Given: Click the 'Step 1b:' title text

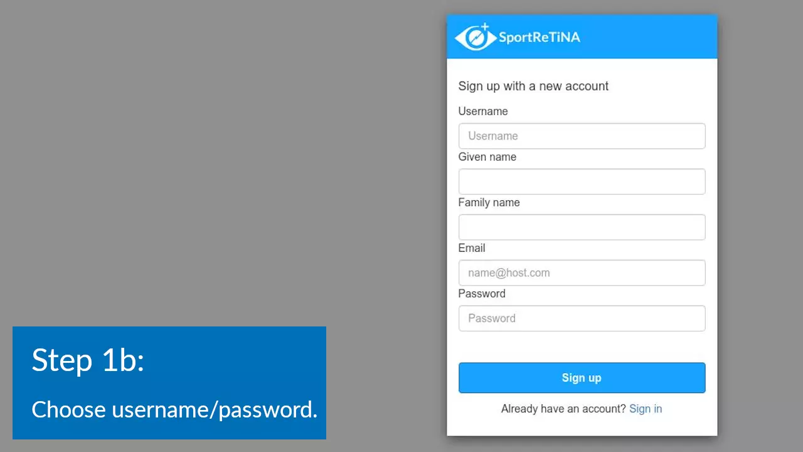Looking at the screenshot, I should point(88,360).
